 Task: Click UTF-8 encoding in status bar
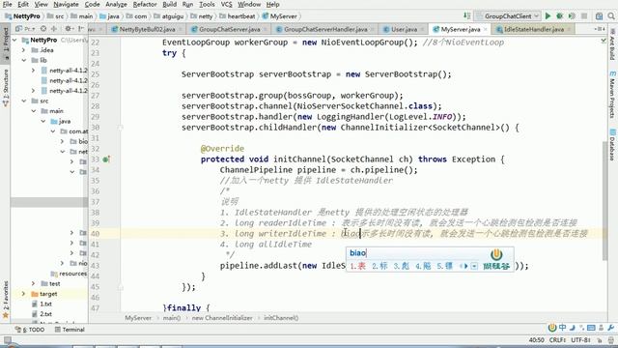coord(580,339)
